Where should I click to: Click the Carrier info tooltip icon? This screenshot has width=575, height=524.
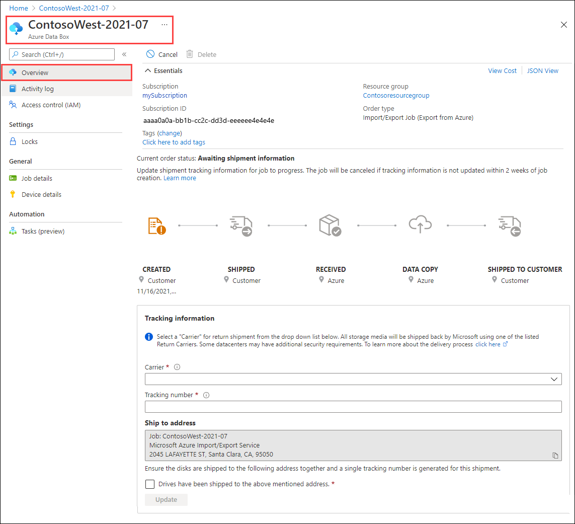click(177, 367)
